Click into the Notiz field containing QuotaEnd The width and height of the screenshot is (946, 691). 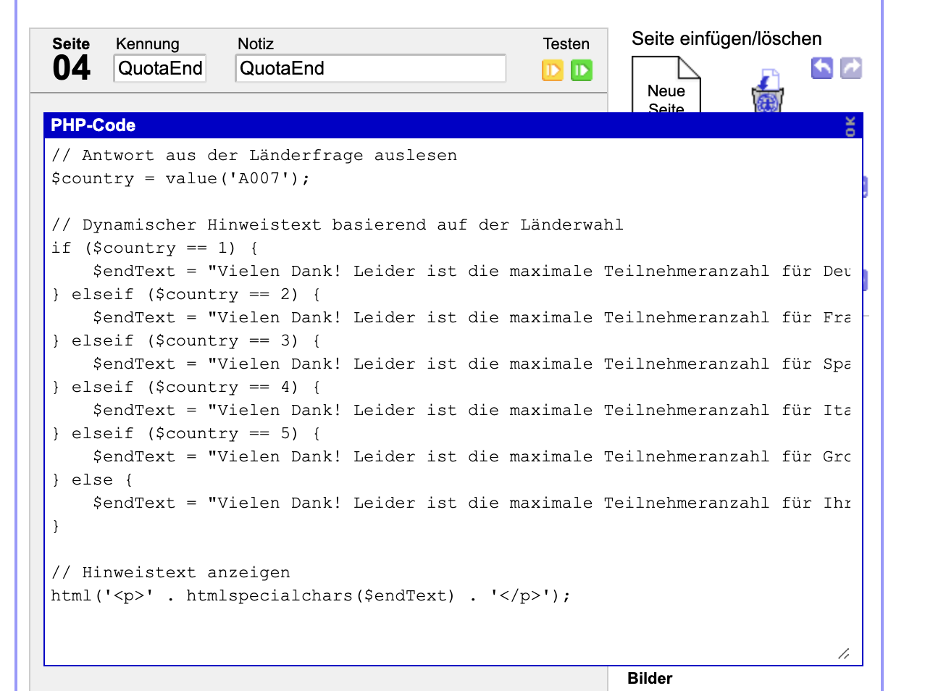pyautogui.click(x=371, y=68)
